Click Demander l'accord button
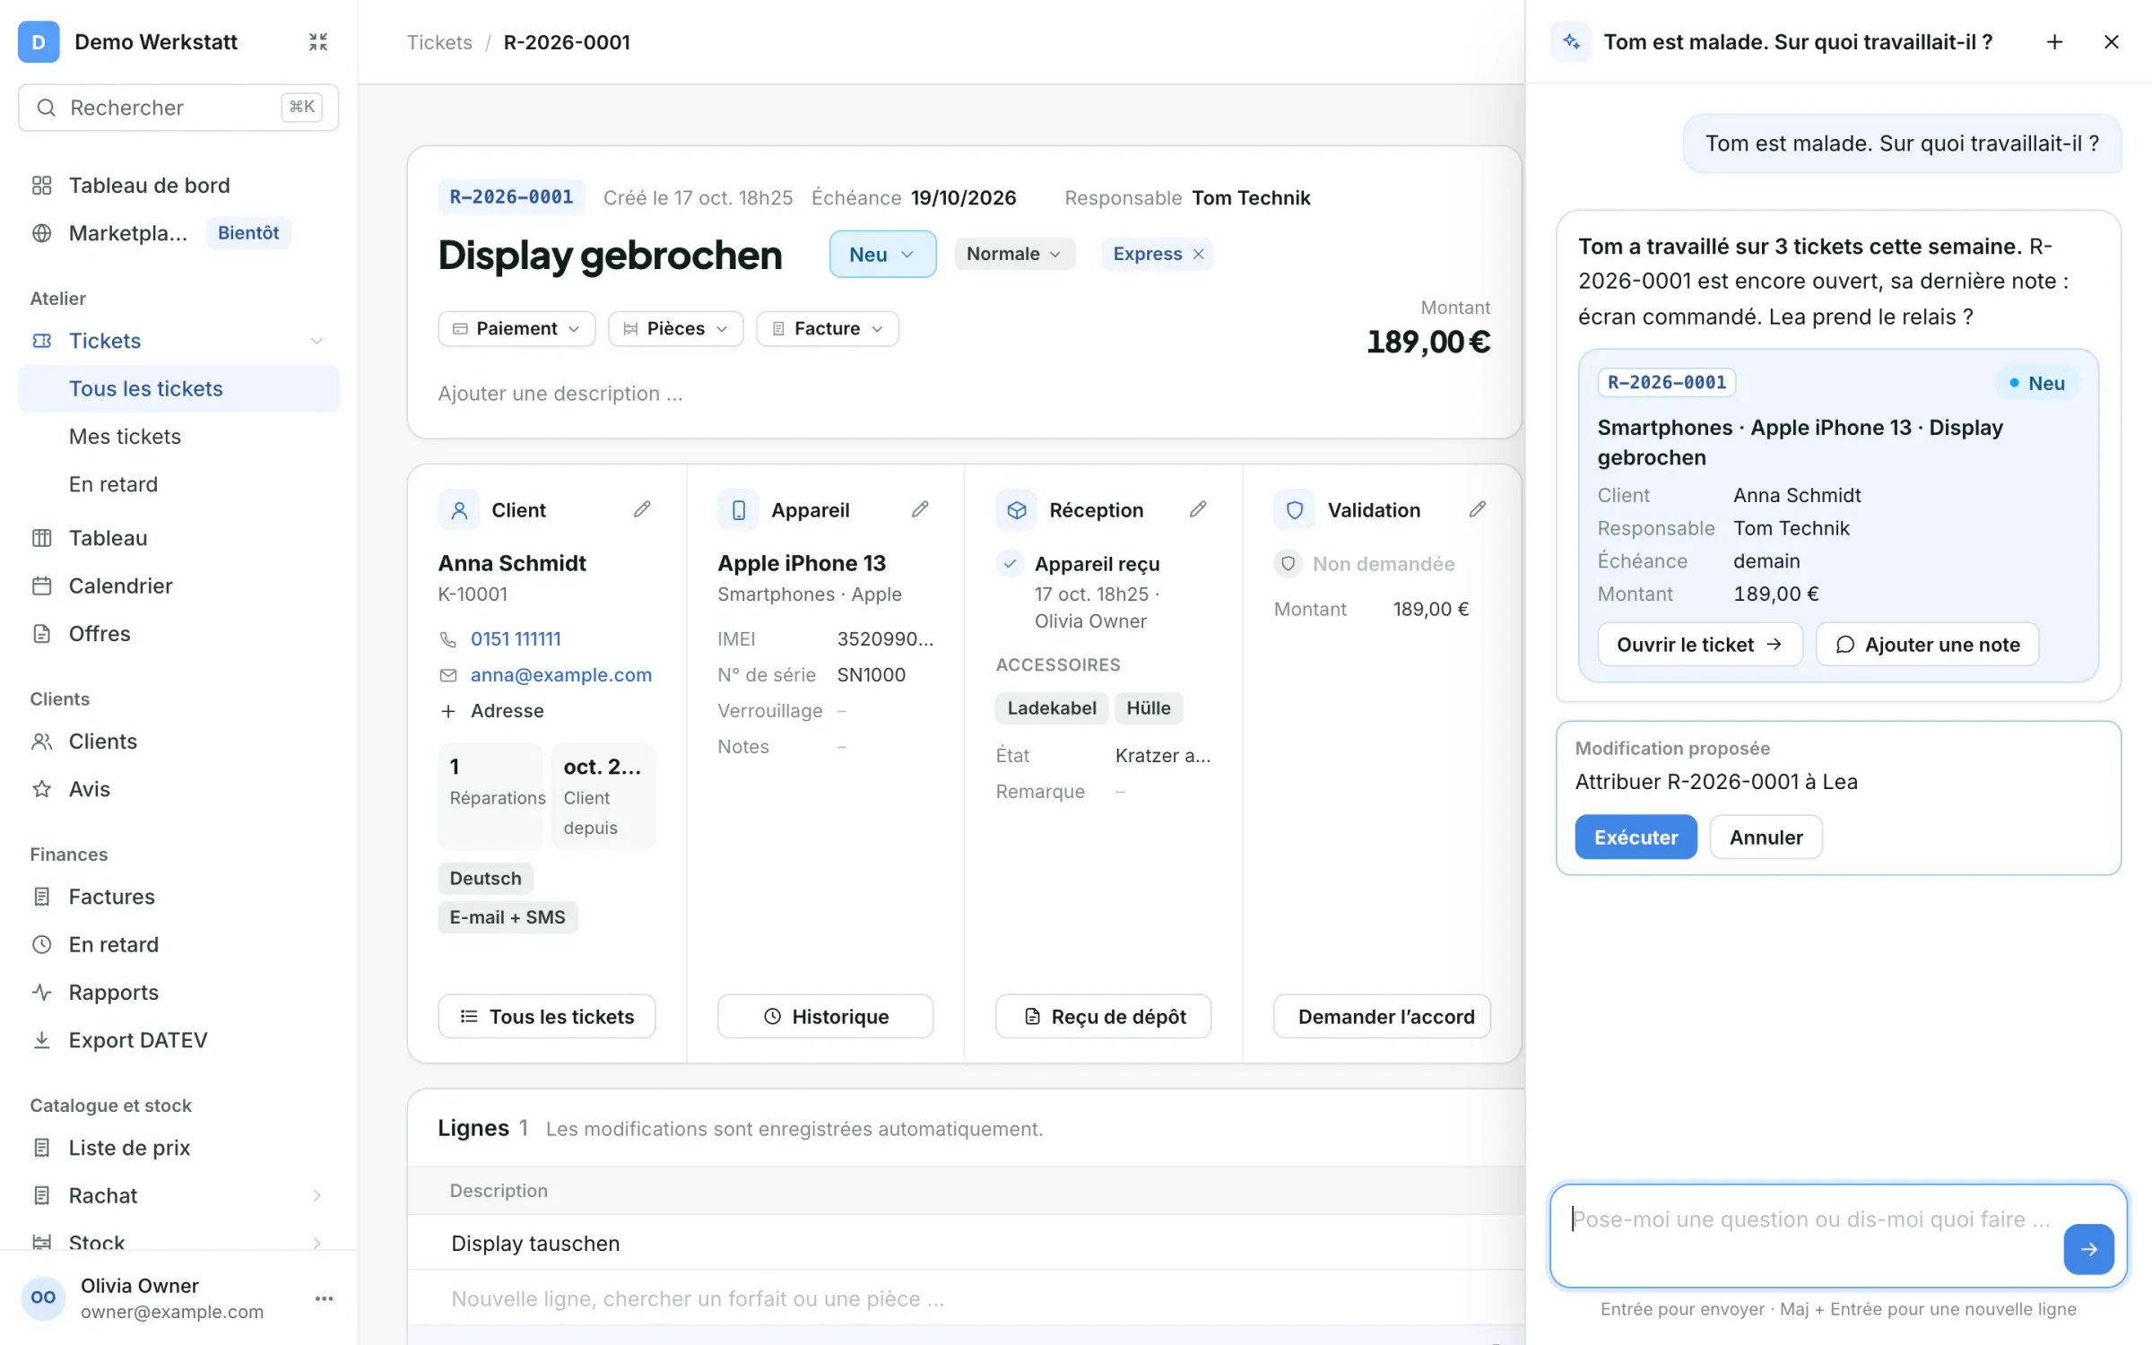The image size is (2152, 1345). [1382, 1016]
